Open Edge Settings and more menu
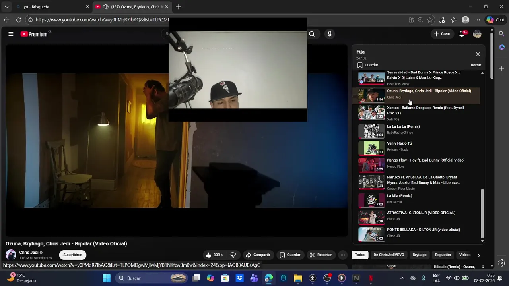Viewport: 509px width, 286px height. point(477,20)
